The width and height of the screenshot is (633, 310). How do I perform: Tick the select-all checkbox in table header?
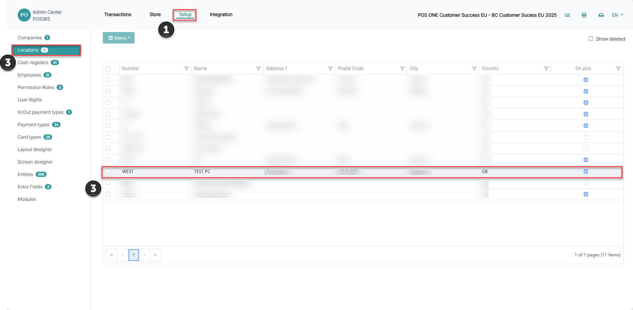[x=108, y=69]
